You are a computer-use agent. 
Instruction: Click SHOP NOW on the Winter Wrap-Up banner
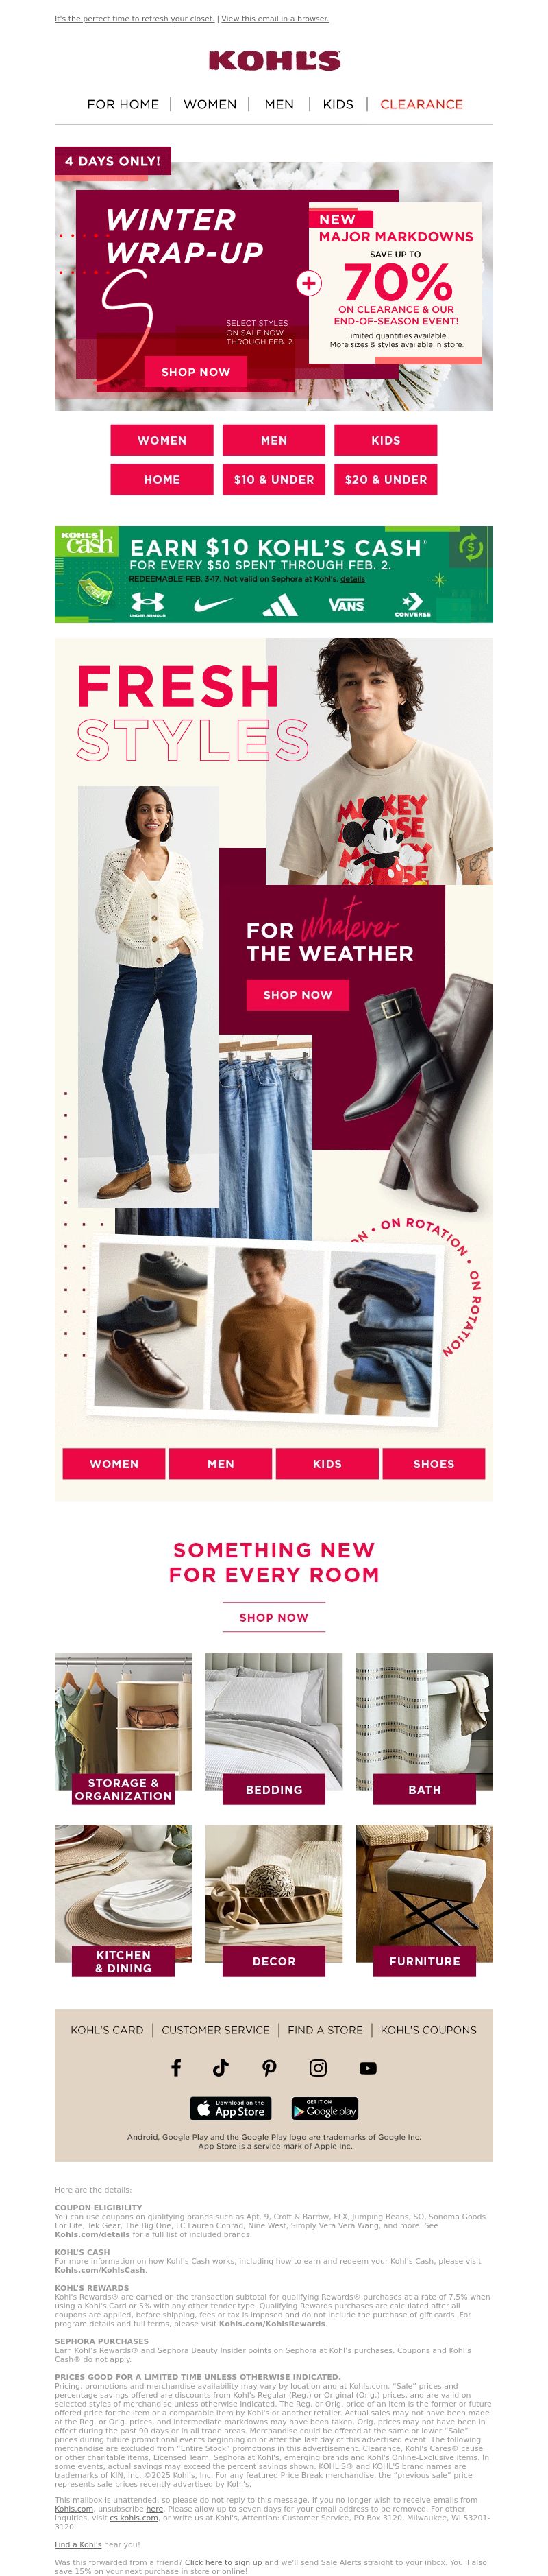coord(196,371)
